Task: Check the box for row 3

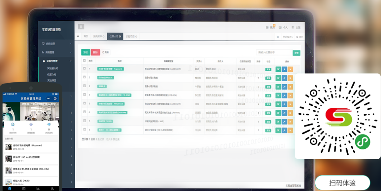Action: pos(84,86)
